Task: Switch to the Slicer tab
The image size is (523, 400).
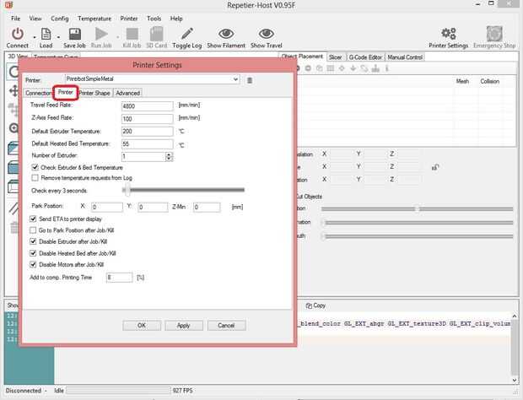Action: [x=335, y=57]
